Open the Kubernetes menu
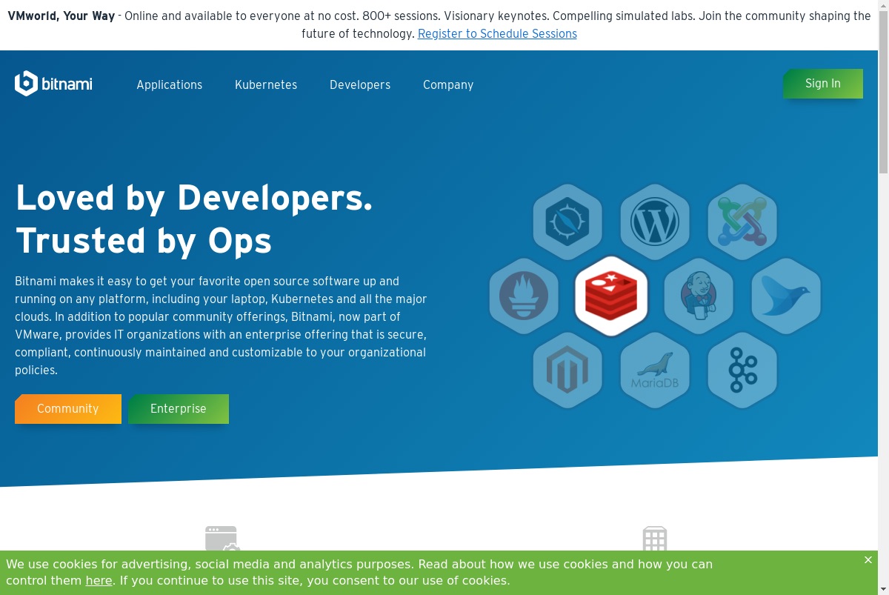889x595 pixels. (266, 84)
